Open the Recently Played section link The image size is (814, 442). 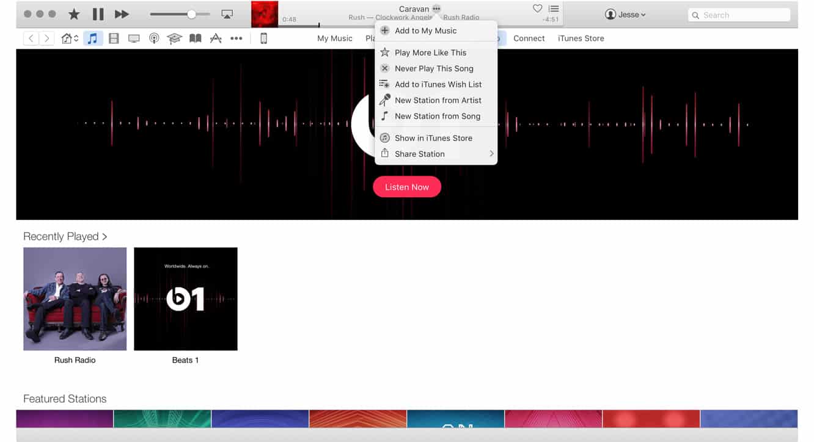[65, 236]
